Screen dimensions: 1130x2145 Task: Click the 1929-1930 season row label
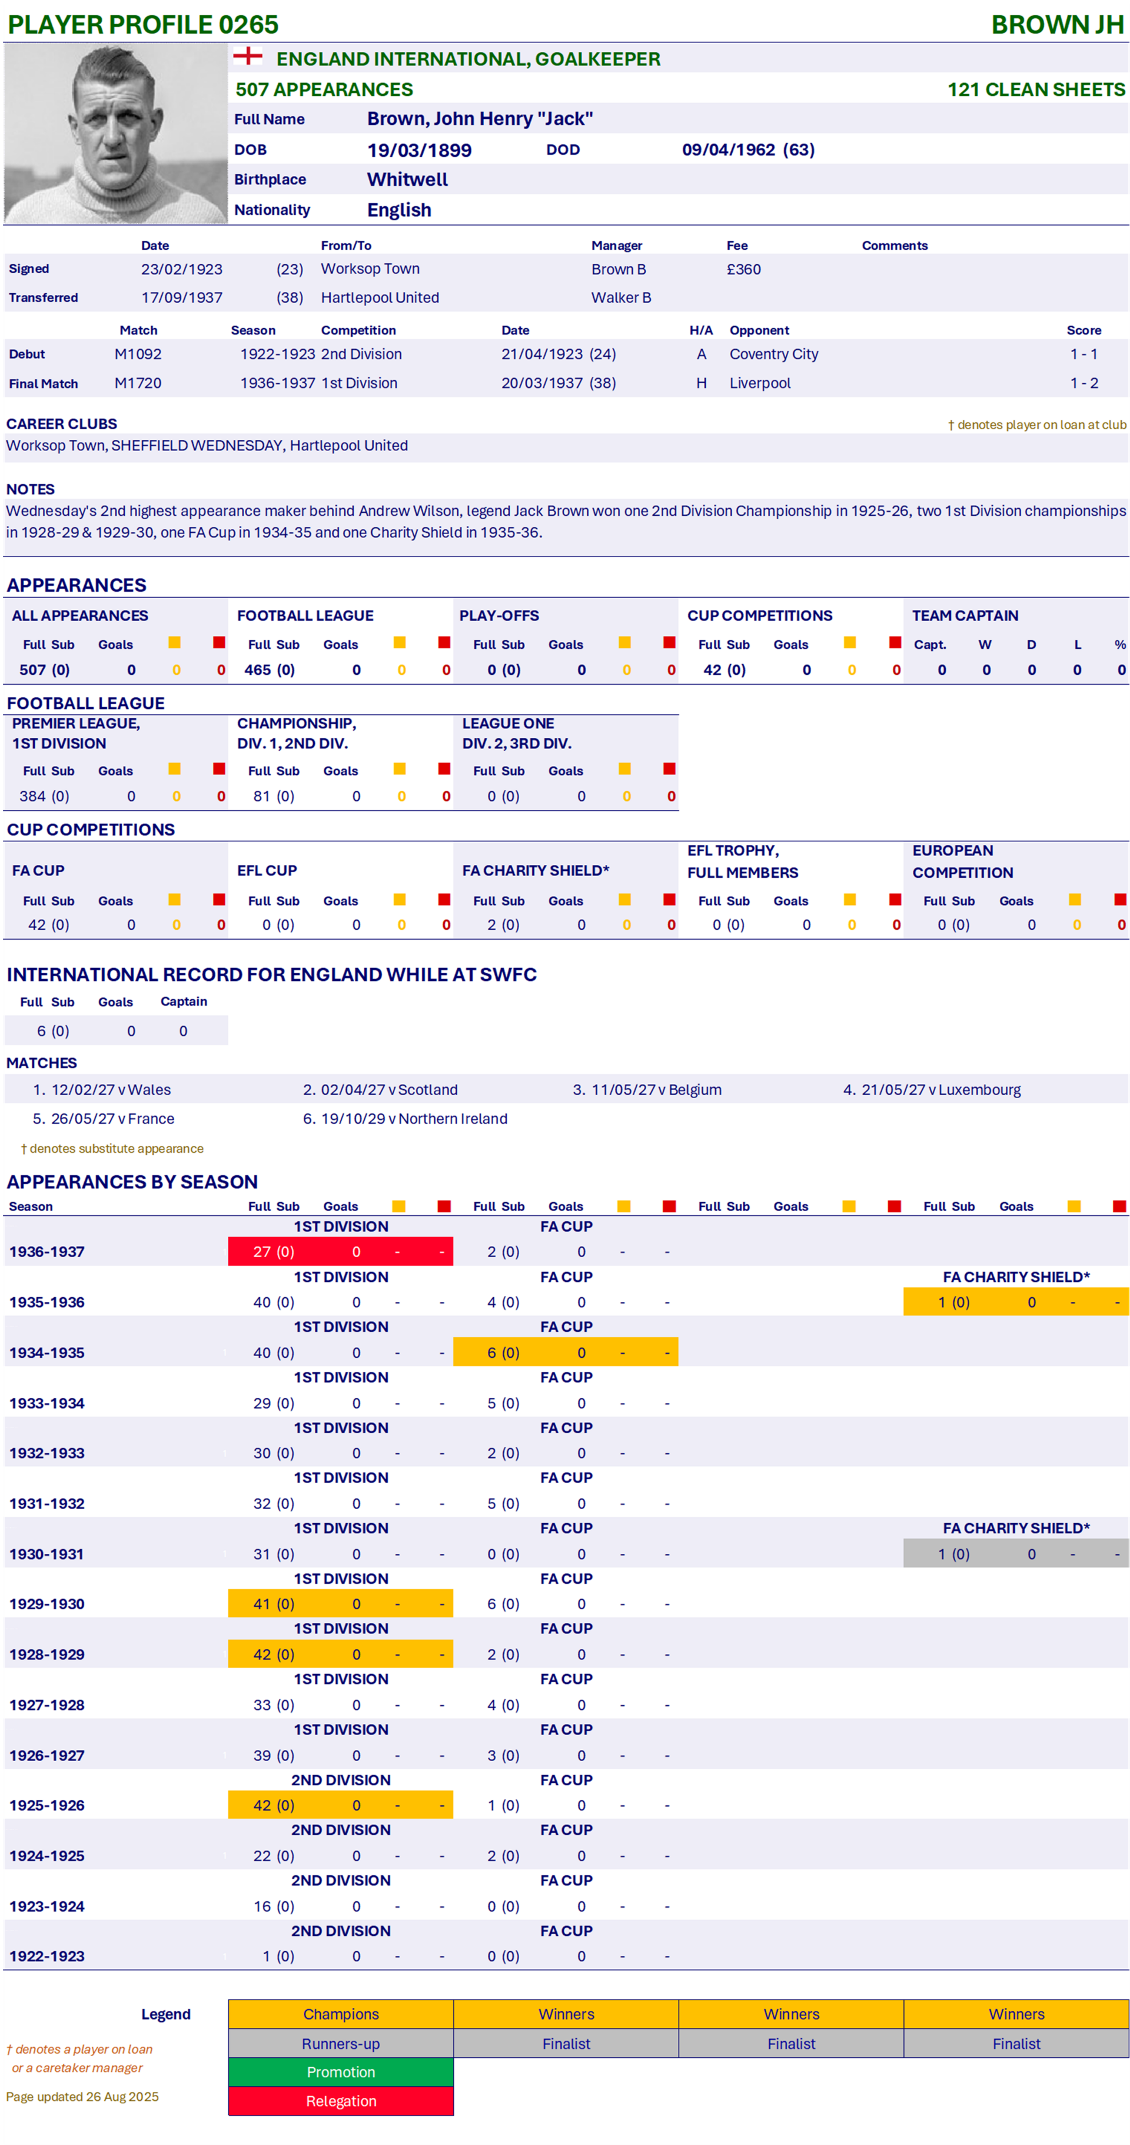[x=48, y=1604]
